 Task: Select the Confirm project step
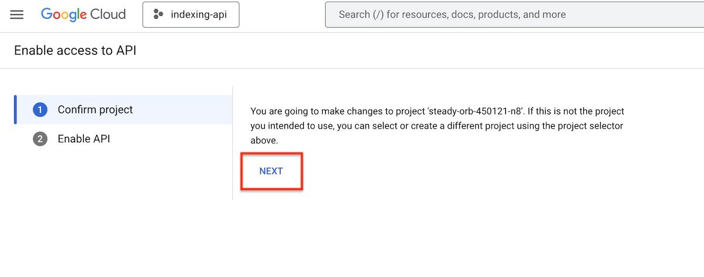point(95,110)
